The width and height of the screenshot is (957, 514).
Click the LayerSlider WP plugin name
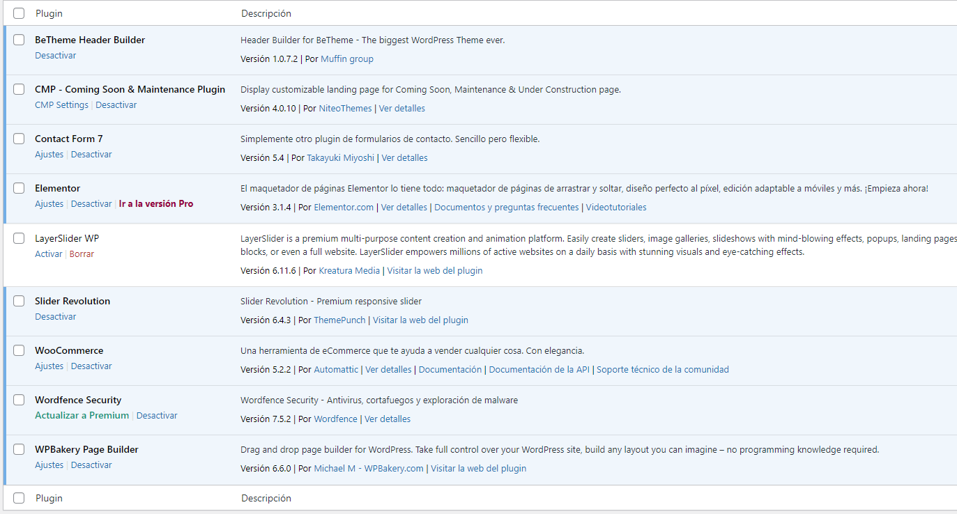pos(67,238)
